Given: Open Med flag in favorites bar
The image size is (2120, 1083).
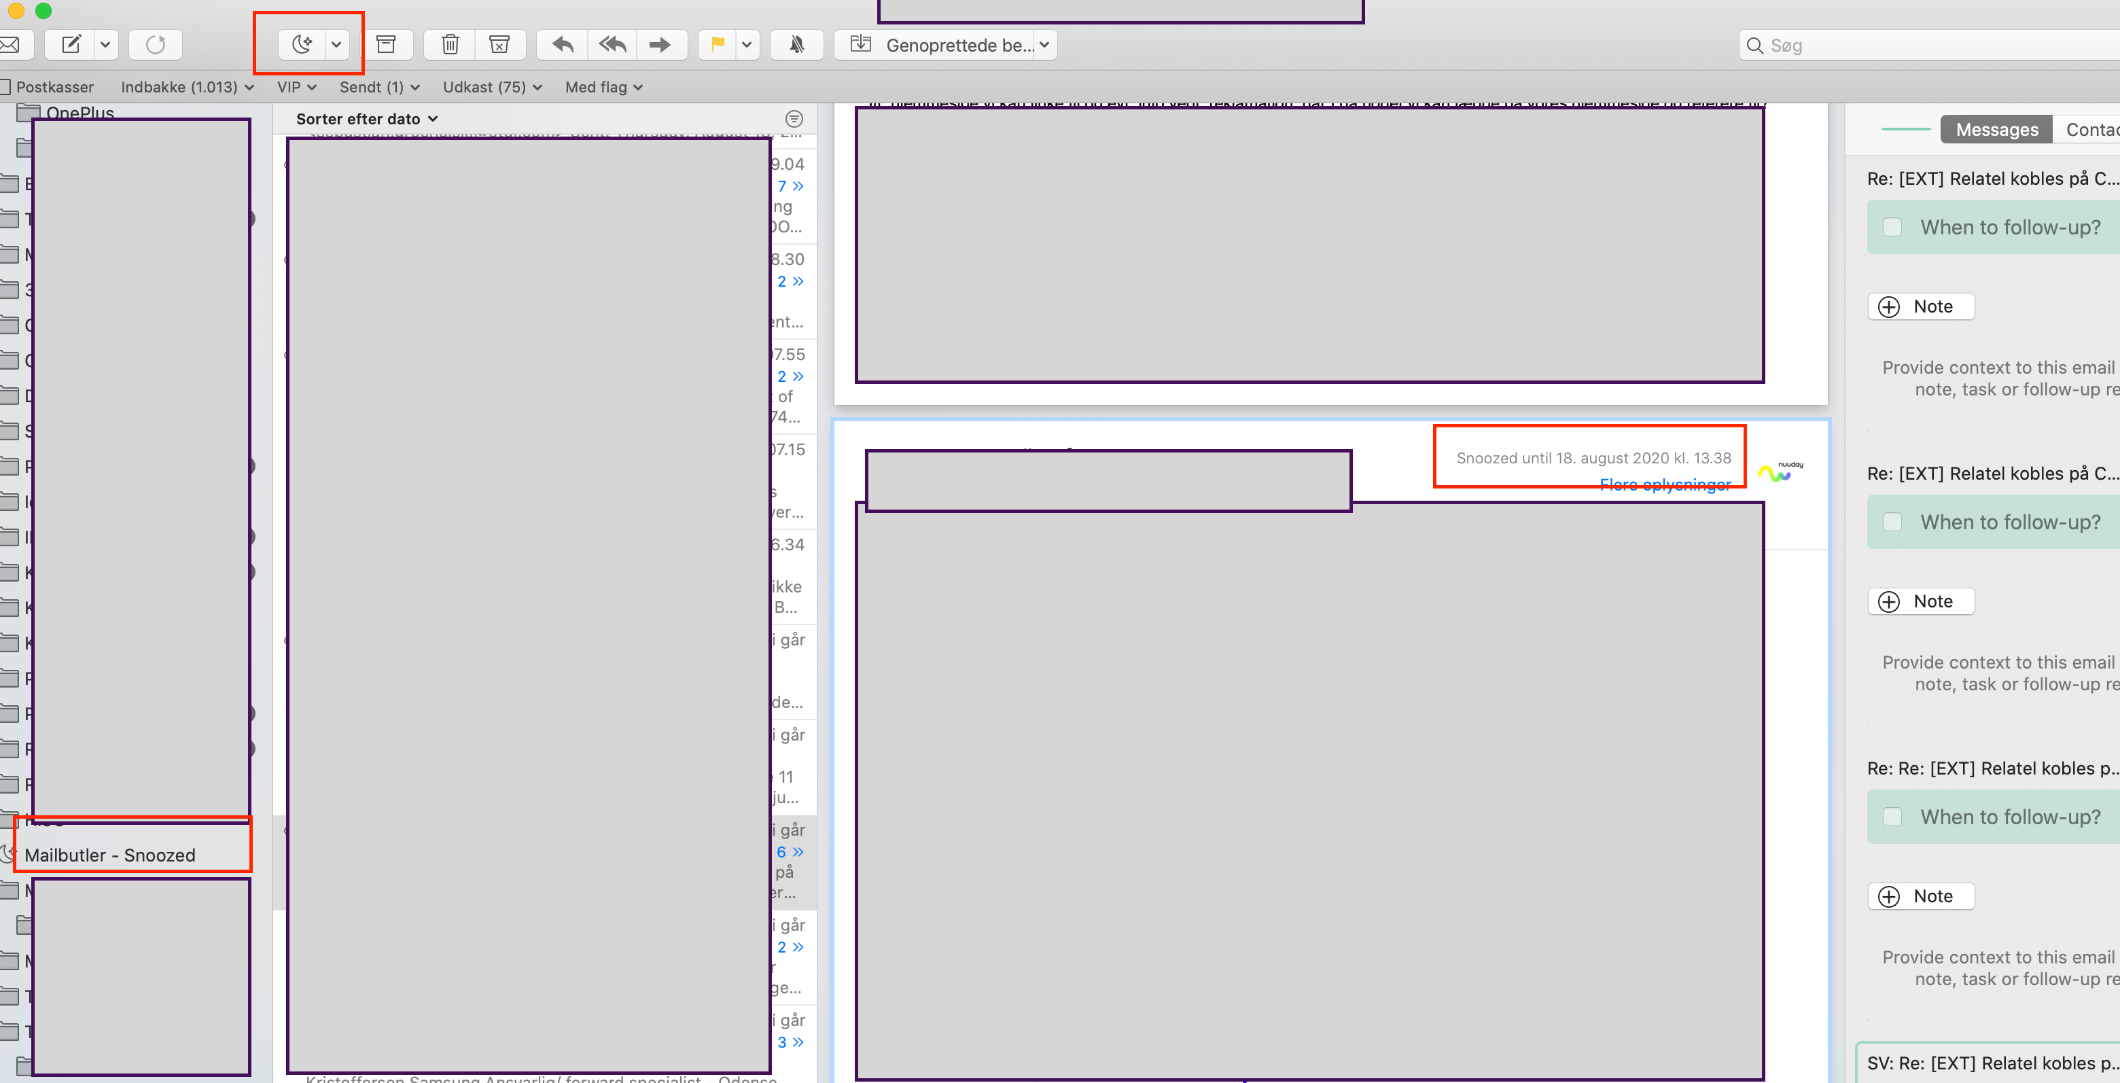Looking at the screenshot, I should tap(604, 86).
